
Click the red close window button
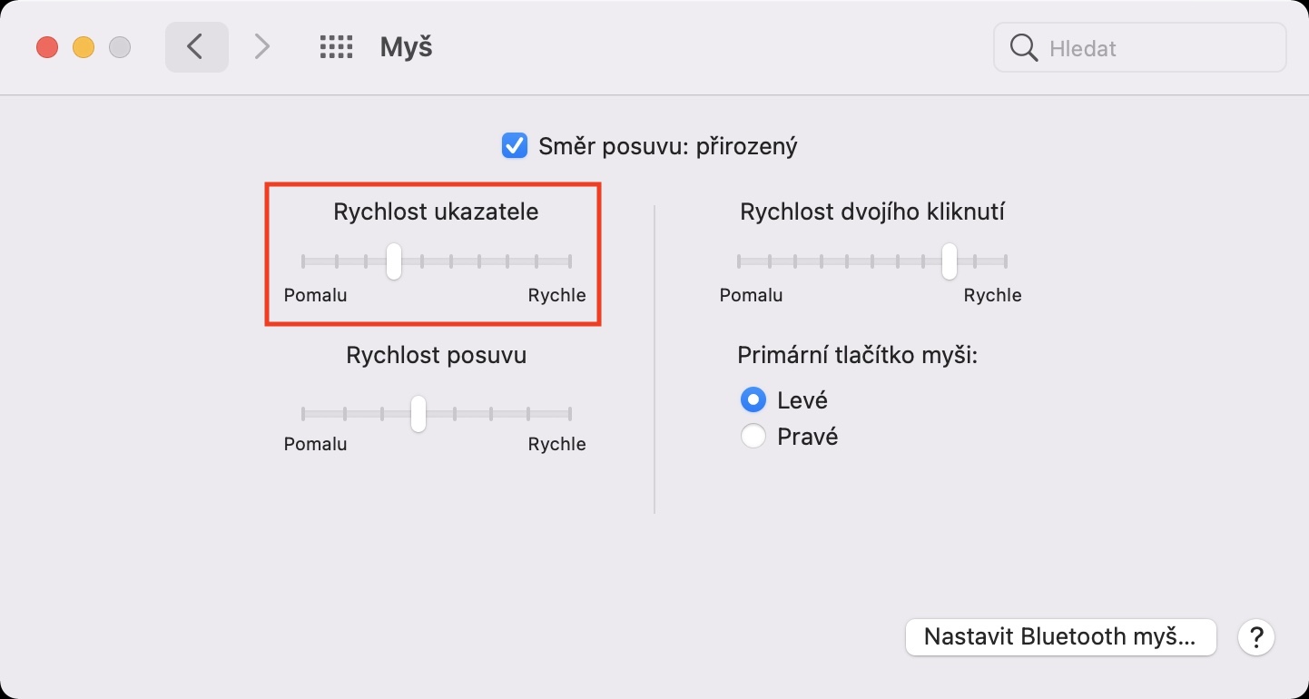point(47,47)
